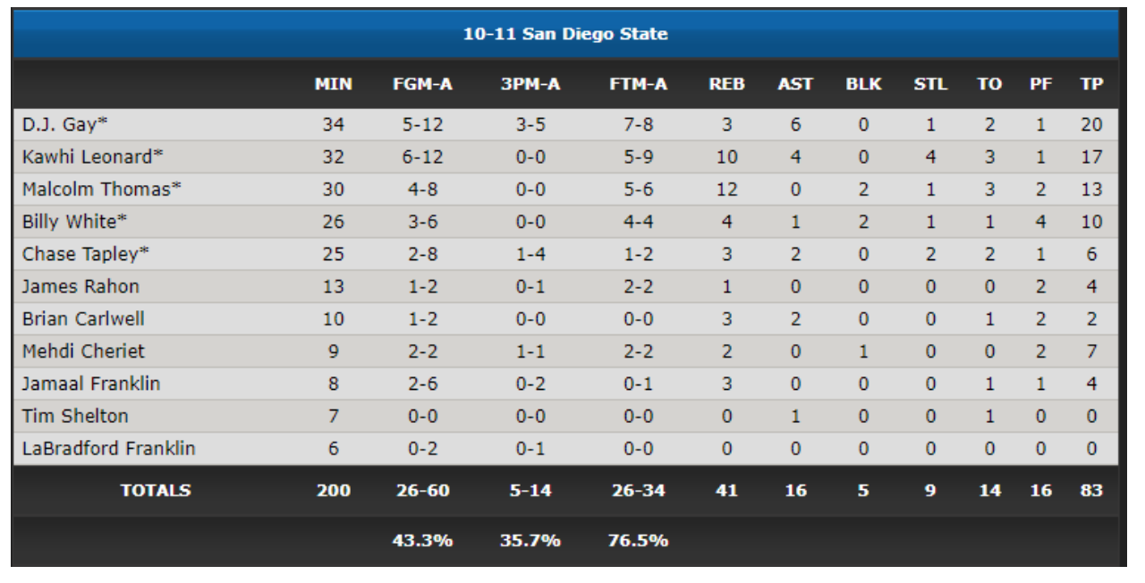Image resolution: width=1145 pixels, height=583 pixels.
Task: Click James Rahon in the box score
Action: 81,286
